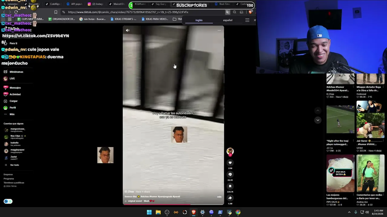The image size is (387, 217).
Task: Open the Empresa footer link
Action: (8, 175)
